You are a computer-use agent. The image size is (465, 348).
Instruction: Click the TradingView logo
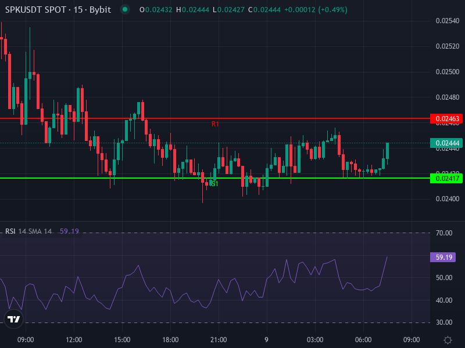click(x=13, y=318)
